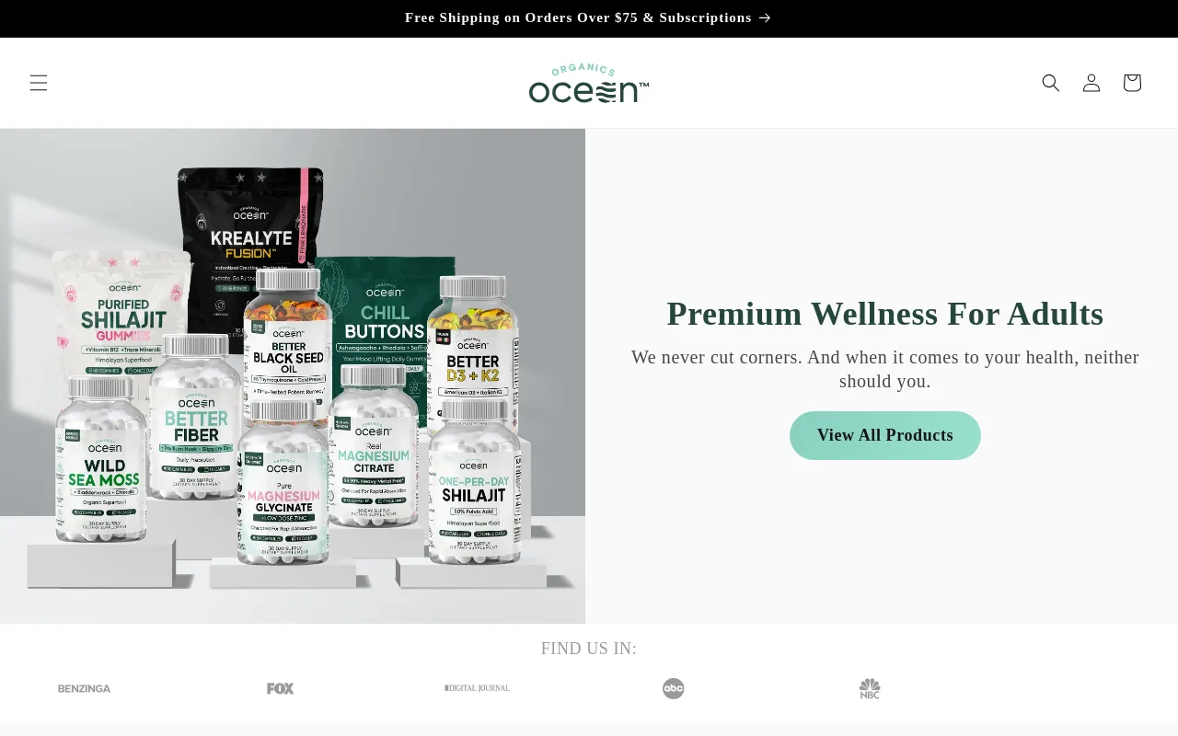Viewport: 1178px width, 736px height.
Task: Click the search magnifier icon
Action: point(1051,83)
